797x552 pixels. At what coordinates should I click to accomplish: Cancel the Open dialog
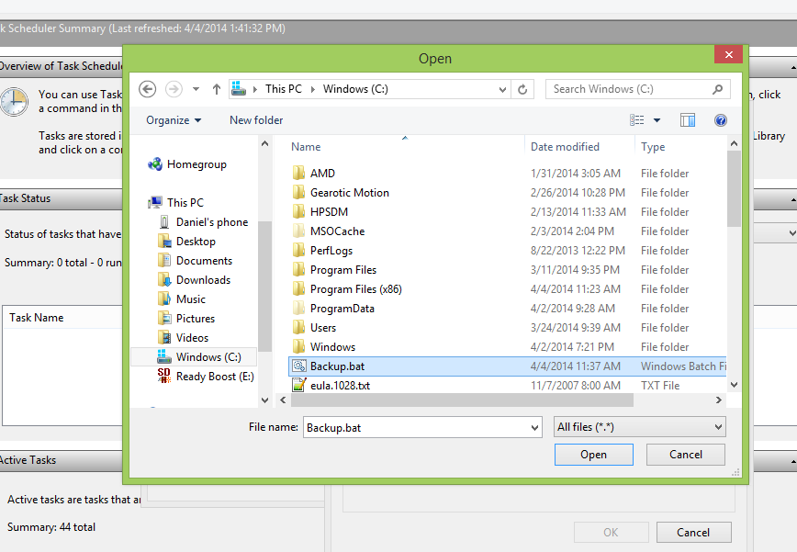(685, 455)
